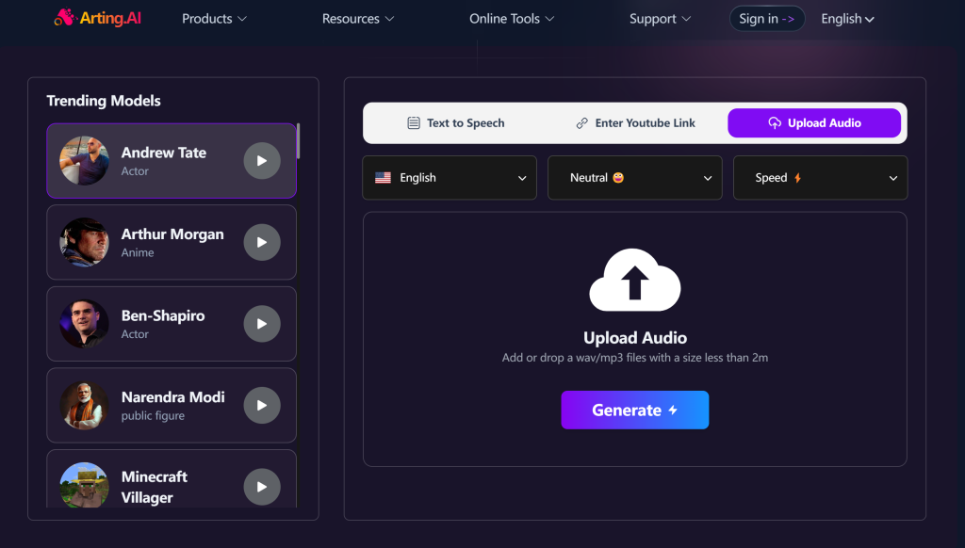Play the Ben-Shapiro voice preview

(262, 324)
